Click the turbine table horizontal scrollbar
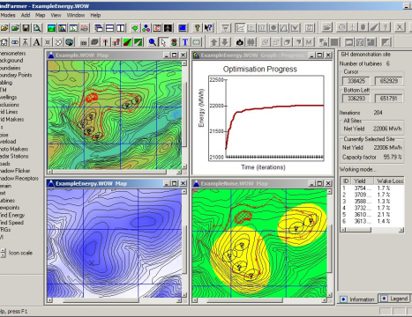 point(372,230)
